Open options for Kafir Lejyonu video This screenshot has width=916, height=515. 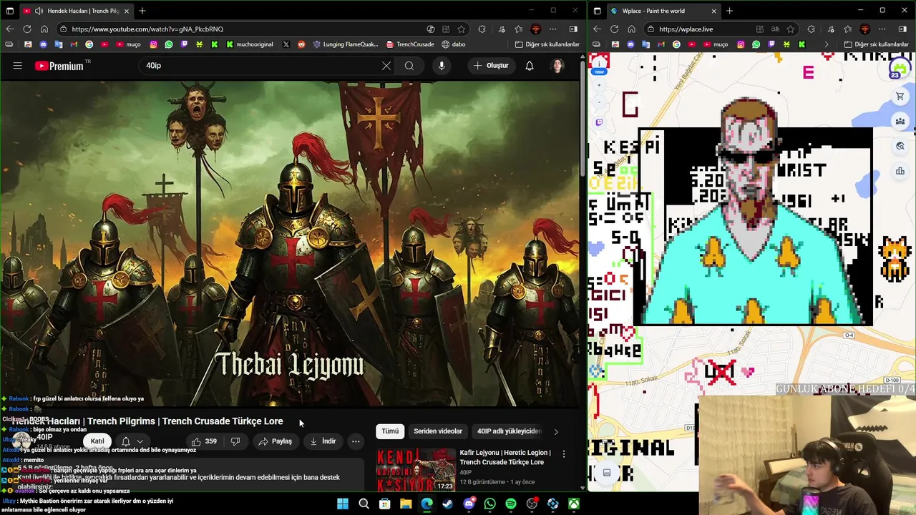[563, 454]
